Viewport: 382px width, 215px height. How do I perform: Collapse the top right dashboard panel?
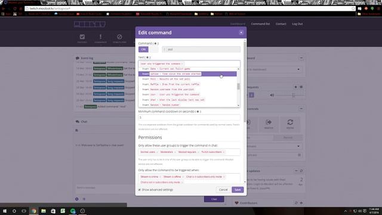click(301, 59)
